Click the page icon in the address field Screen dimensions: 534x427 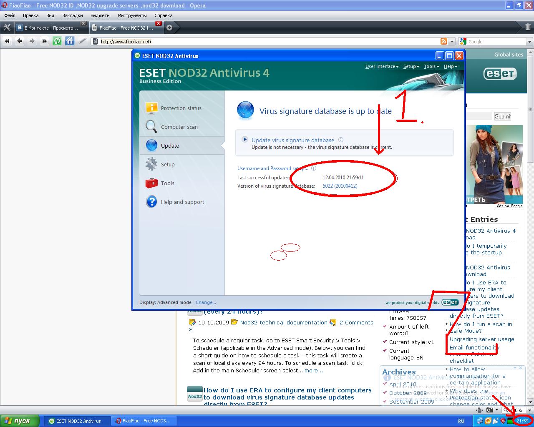95,42
